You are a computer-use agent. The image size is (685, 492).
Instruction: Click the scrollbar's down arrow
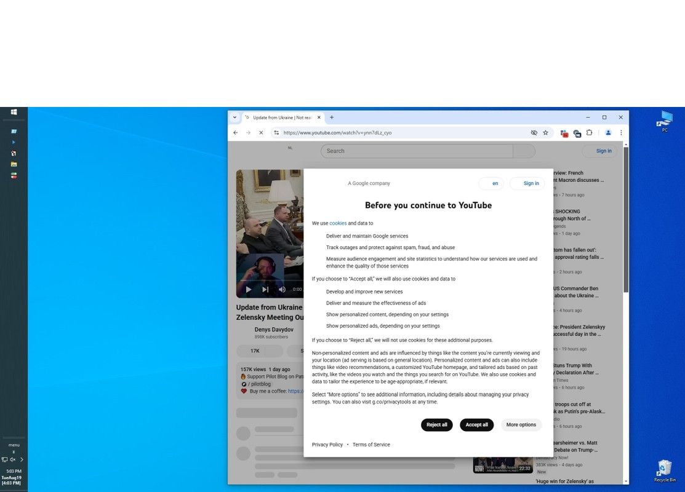(x=626, y=481)
